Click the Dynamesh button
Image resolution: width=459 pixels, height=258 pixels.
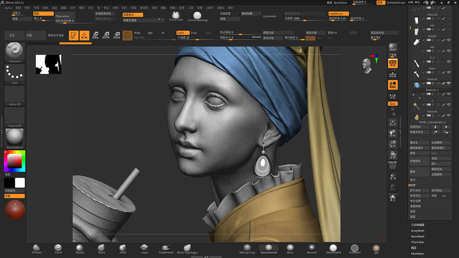[269, 16]
